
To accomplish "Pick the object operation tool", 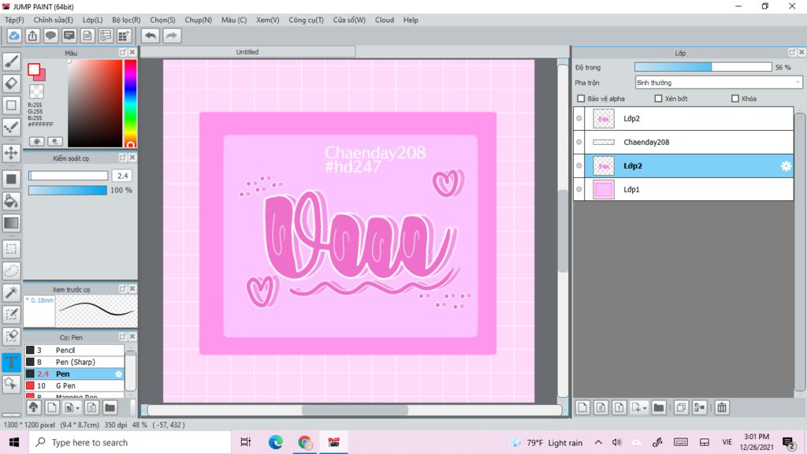I will (x=11, y=384).
